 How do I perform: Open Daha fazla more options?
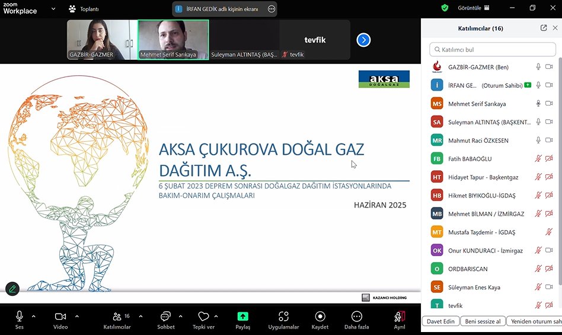pyautogui.click(x=356, y=320)
